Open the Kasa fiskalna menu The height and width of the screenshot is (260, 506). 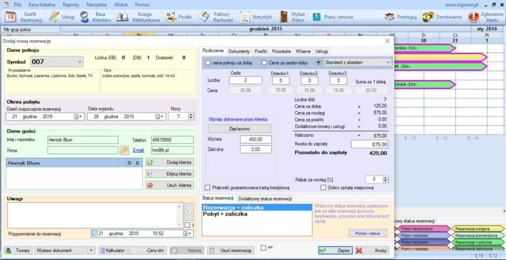[x=42, y=5]
